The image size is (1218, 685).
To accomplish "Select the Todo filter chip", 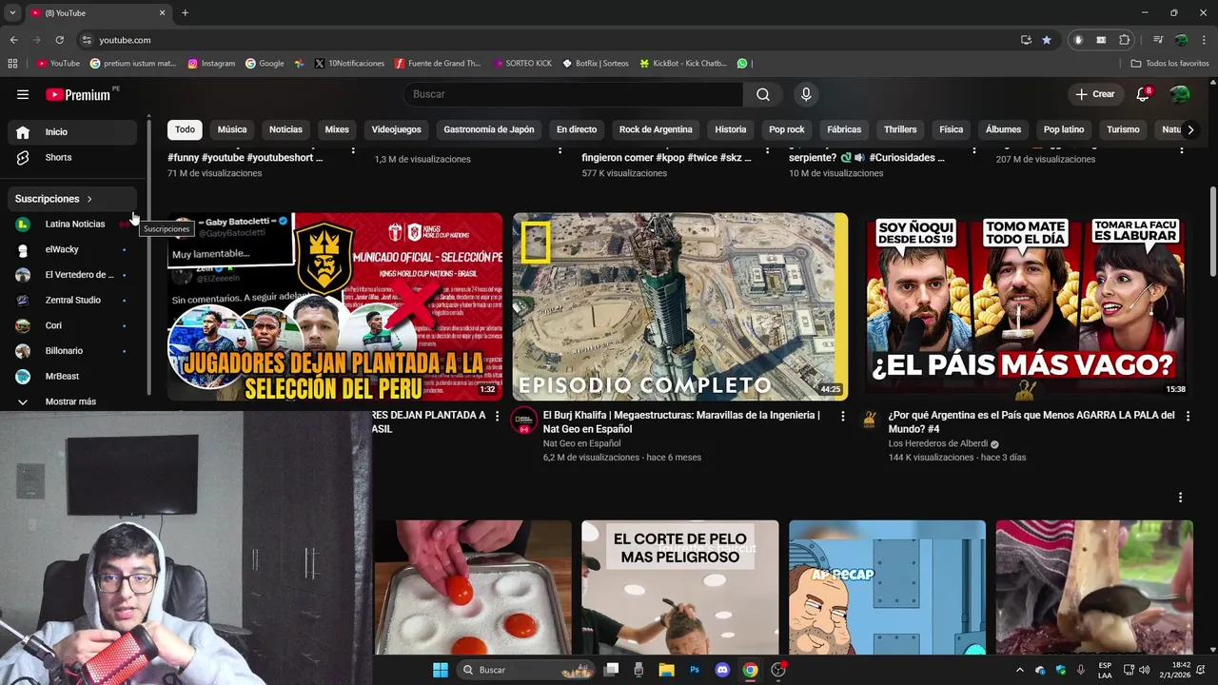I will click(x=185, y=129).
